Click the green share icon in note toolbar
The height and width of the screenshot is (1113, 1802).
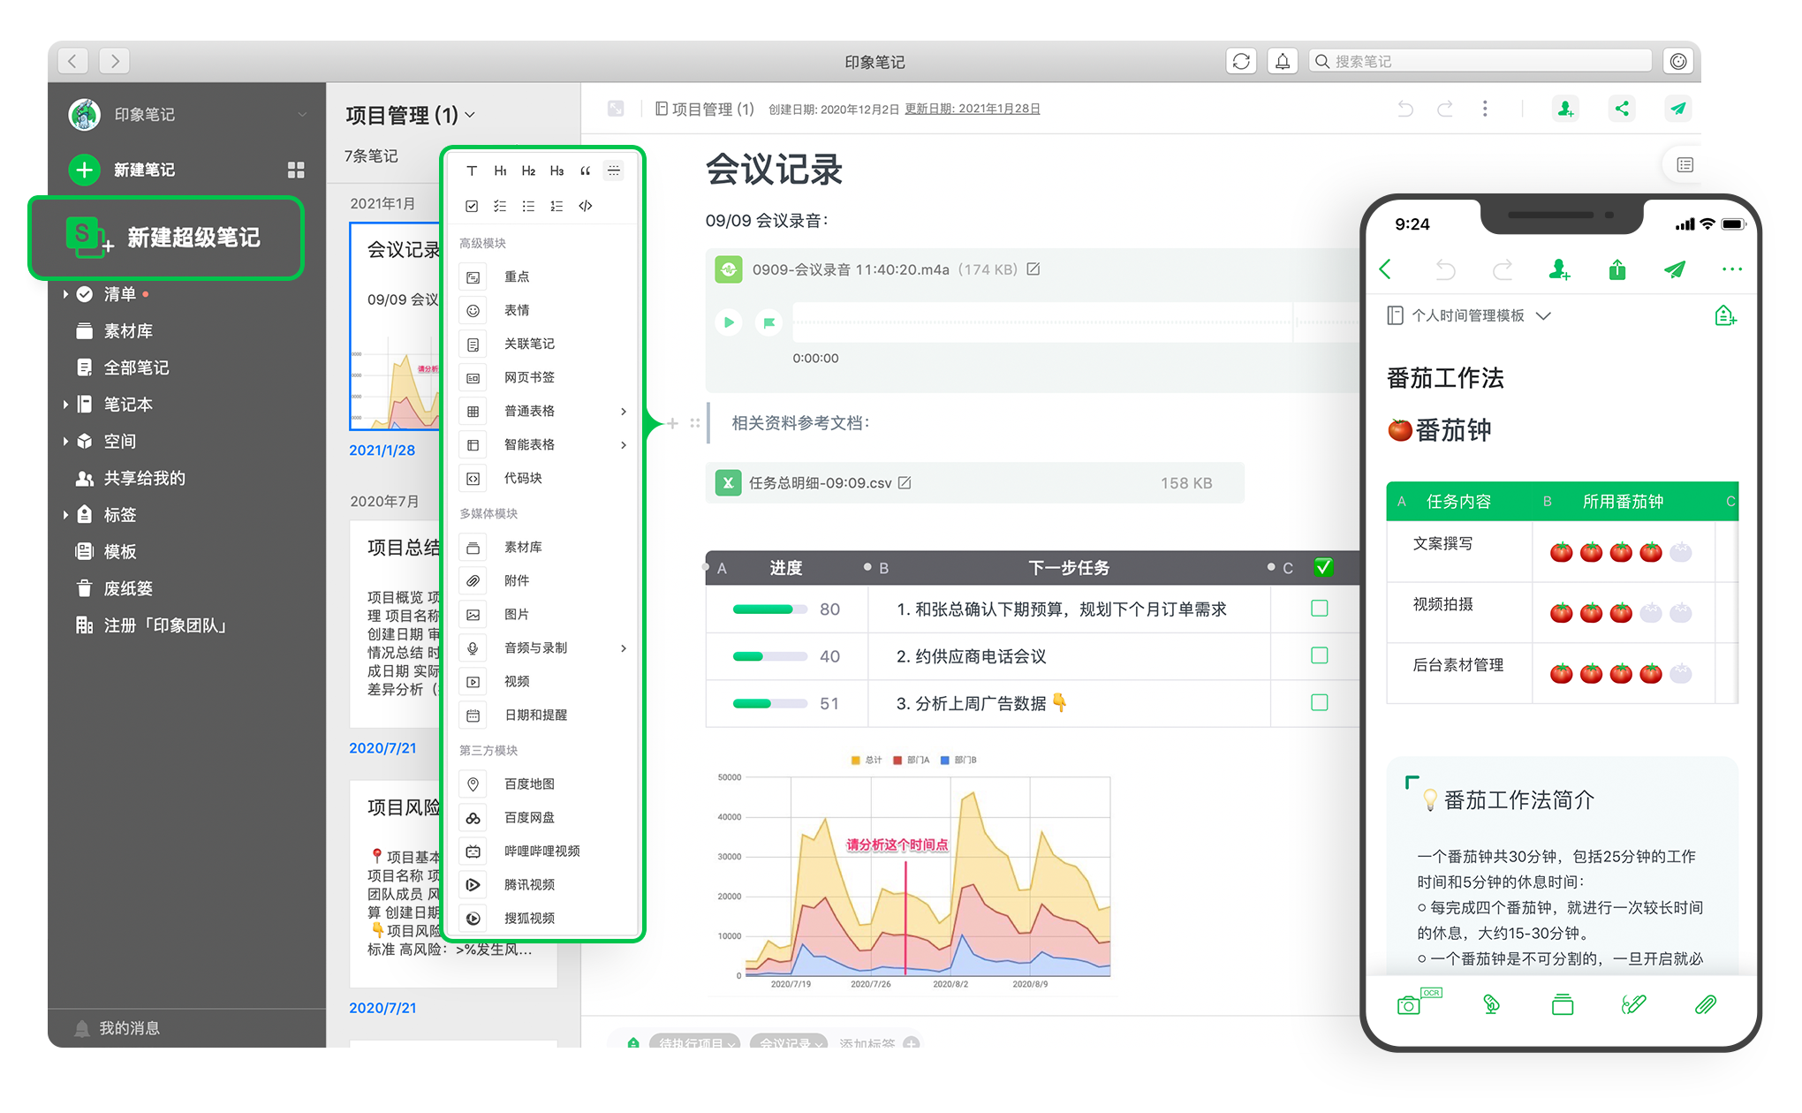(x=1622, y=109)
